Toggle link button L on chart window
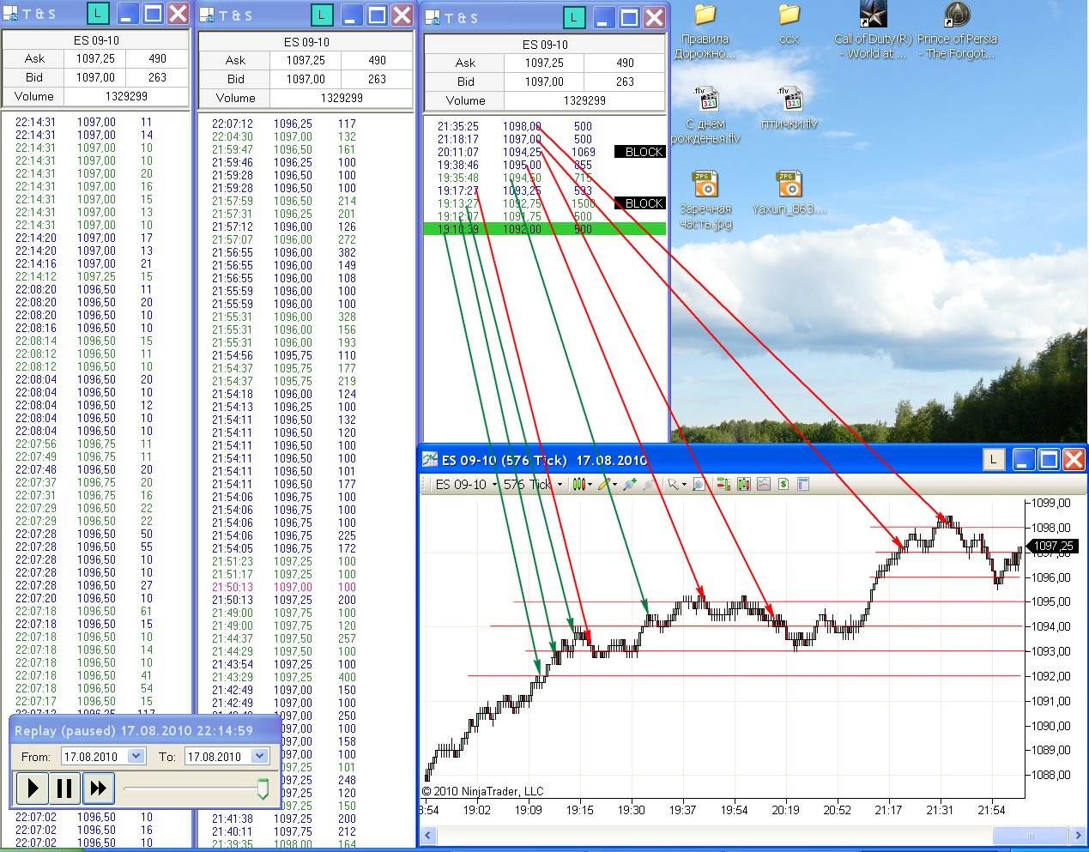 (x=993, y=460)
